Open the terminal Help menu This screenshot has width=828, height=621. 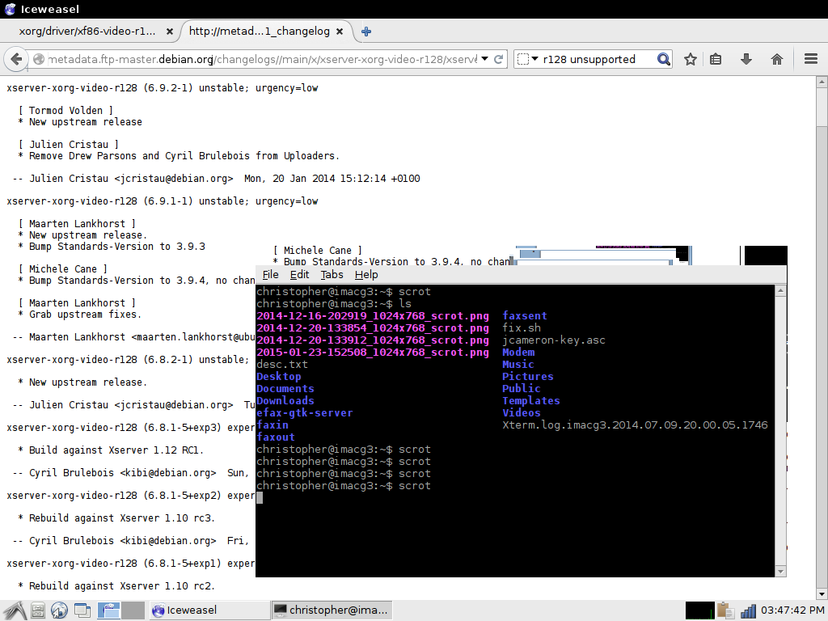coord(366,275)
